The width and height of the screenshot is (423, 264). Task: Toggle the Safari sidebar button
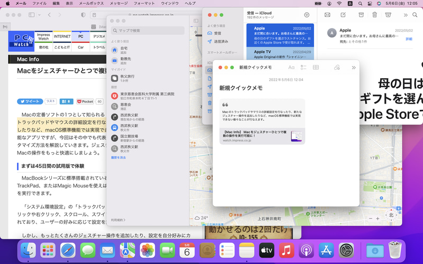[x=32, y=15]
